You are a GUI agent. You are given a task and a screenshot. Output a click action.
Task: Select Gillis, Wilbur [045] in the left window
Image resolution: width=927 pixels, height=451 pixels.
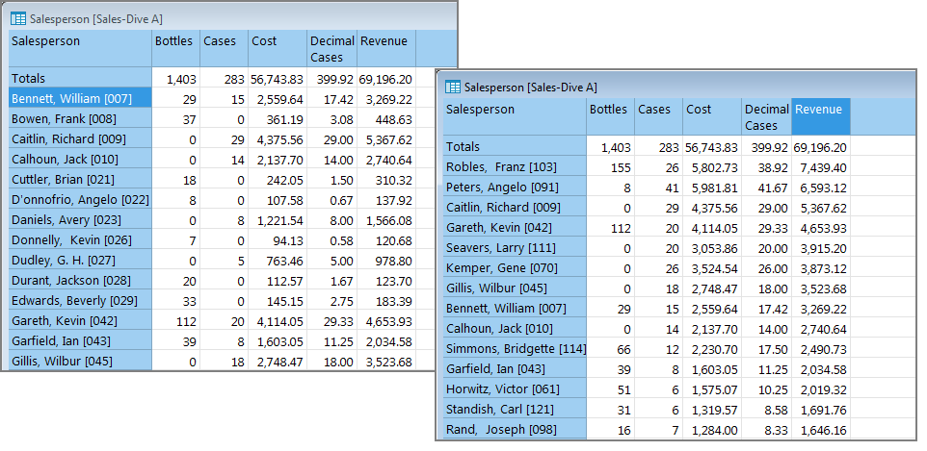(80, 361)
